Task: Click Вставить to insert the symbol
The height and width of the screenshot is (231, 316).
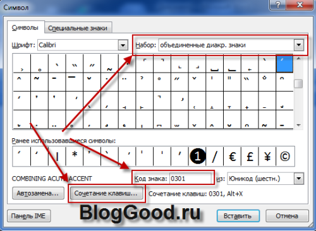Action: pos(238,216)
